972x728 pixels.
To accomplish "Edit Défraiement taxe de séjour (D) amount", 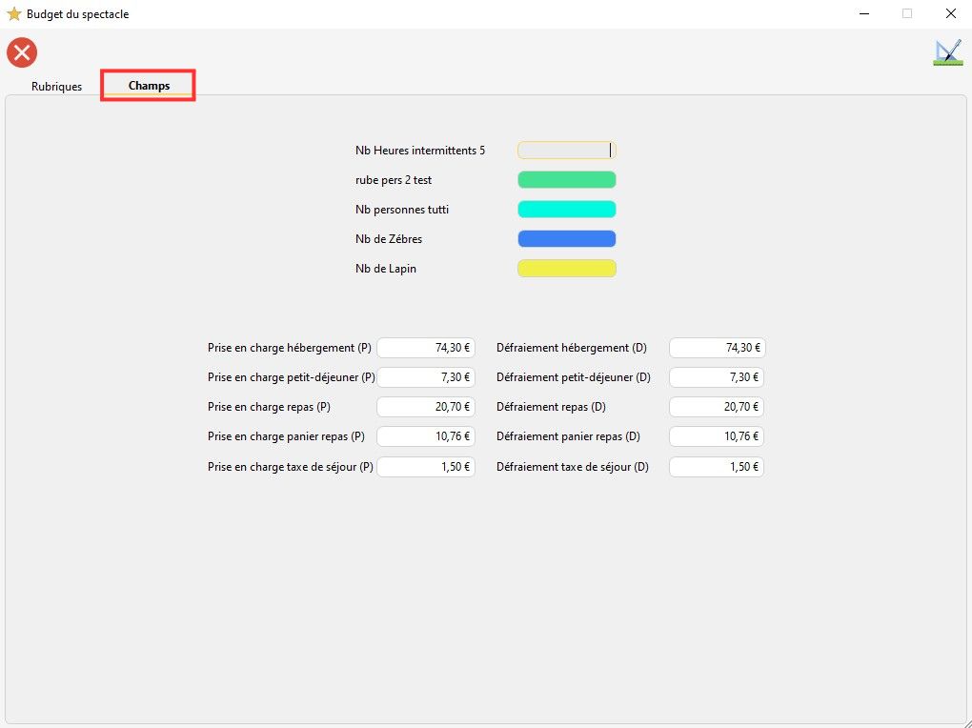I will pyautogui.click(x=717, y=468).
